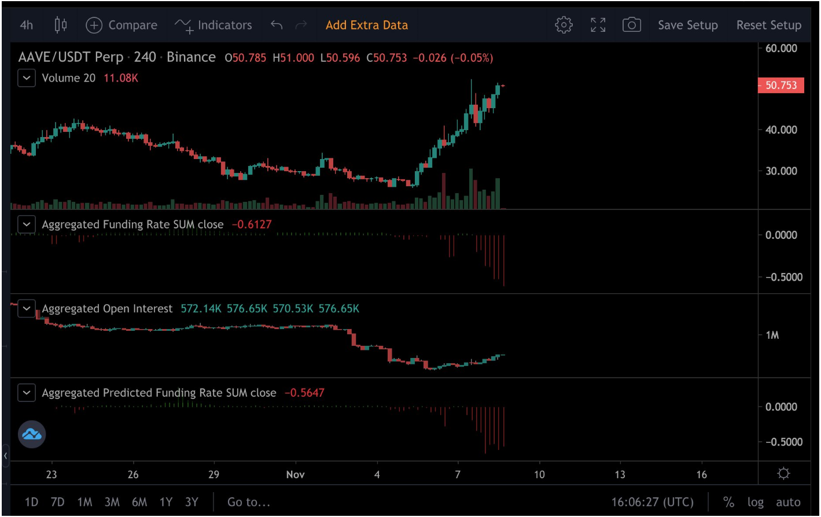Click the Compare plus icon
821x517 pixels.
94,25
